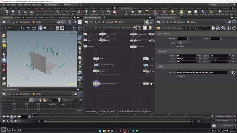Click the network editor list view icon
Viewport: 237px width, 133px height.
[145, 28]
